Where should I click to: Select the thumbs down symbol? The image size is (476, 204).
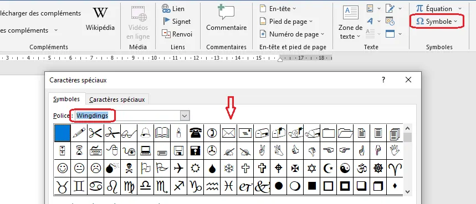311,150
